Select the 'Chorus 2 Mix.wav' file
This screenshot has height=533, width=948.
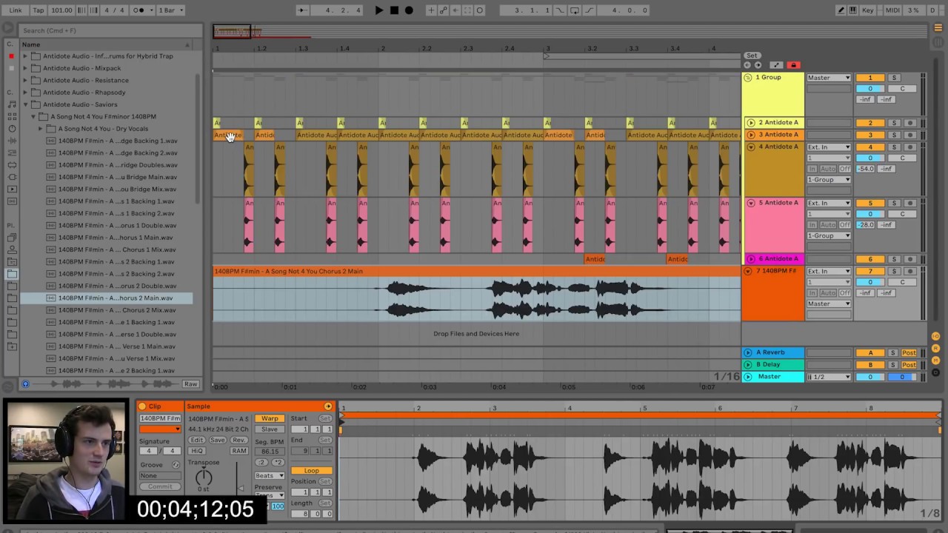117,310
